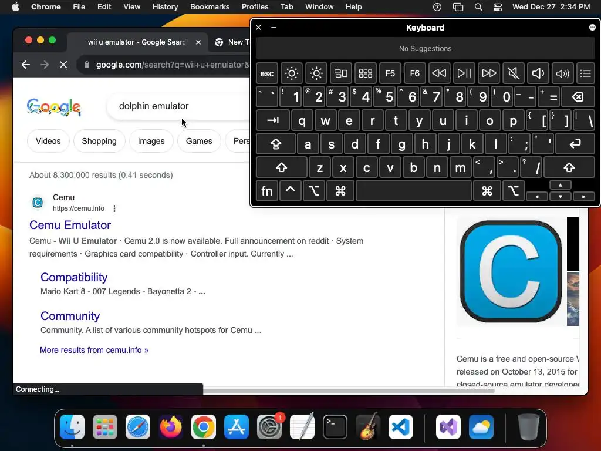Open Visual Studio Code from the Dock
The image size is (601, 451).
pyautogui.click(x=400, y=427)
